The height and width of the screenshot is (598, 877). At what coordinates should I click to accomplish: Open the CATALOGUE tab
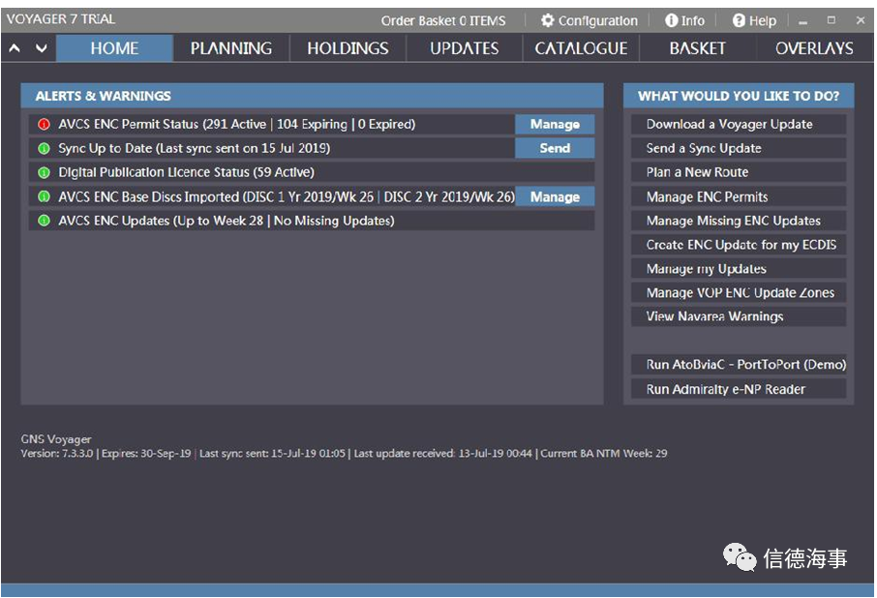tap(581, 48)
